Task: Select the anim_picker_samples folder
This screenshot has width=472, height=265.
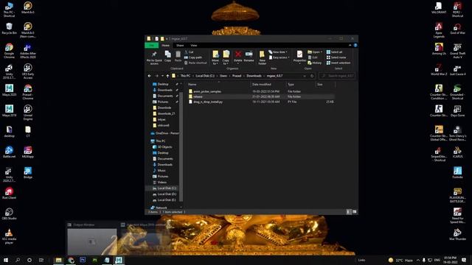Action: tap(207, 91)
